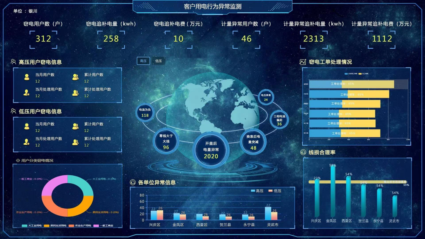
Task: Click 累计处理用户数 icon in 低压用户窃电信息 panel
Action: (75, 142)
